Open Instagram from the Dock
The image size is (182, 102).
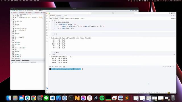90,98
